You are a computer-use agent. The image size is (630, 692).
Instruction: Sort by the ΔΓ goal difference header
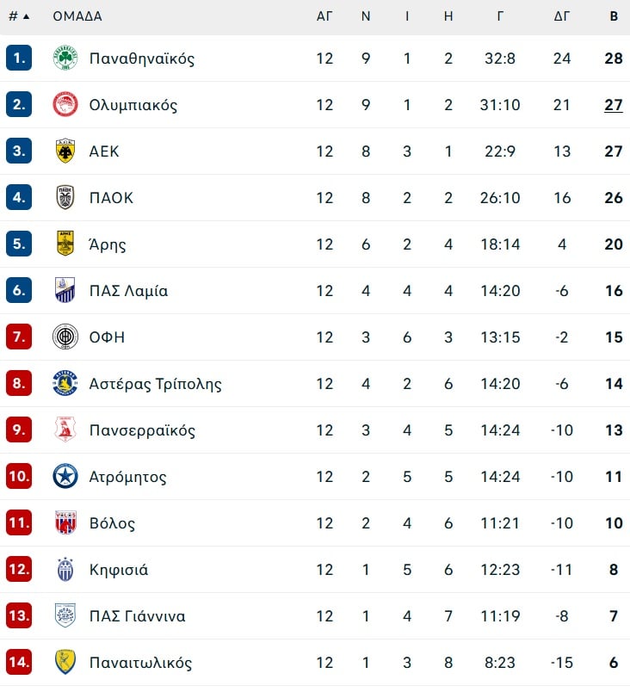coord(562,16)
